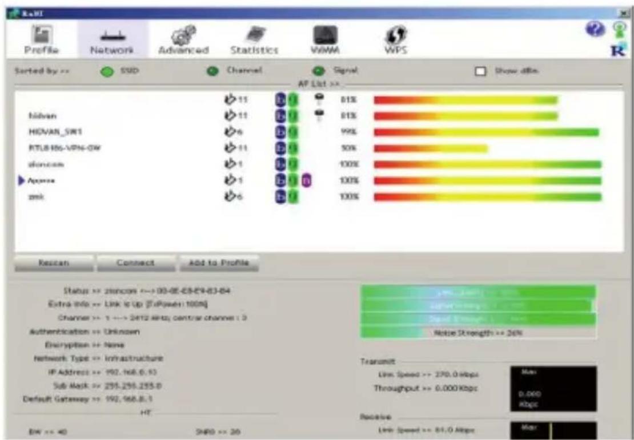Enable the Show dBm checkbox

point(480,71)
